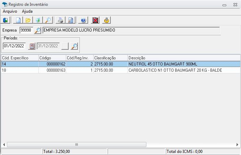Search company with magnifier beside Empresa code
The width and height of the screenshot is (241, 155).
point(37,31)
